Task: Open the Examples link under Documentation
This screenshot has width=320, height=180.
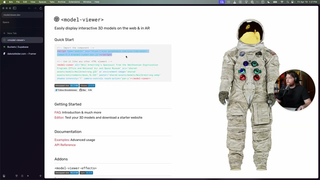Action: click(61, 140)
